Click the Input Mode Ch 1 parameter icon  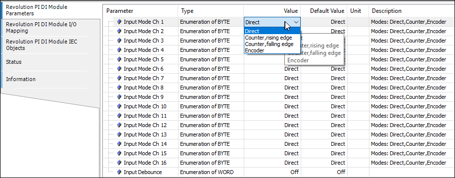(x=119, y=22)
